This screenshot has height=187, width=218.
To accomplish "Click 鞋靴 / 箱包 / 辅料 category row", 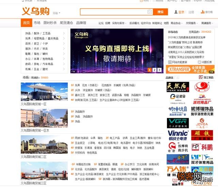I will (45, 54).
